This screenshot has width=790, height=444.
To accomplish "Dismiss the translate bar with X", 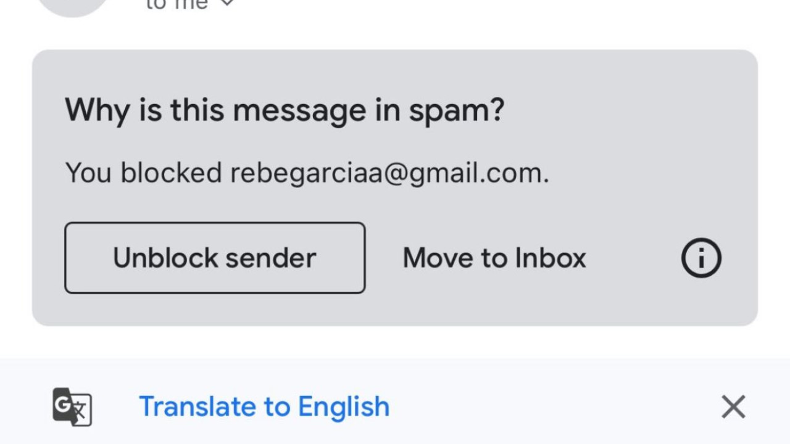I will pos(733,407).
